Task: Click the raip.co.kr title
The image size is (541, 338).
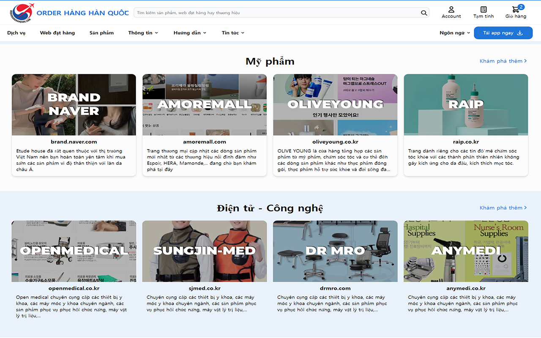Action: tap(466, 142)
